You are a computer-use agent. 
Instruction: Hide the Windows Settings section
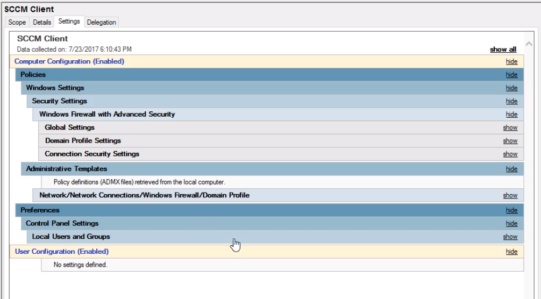point(511,88)
